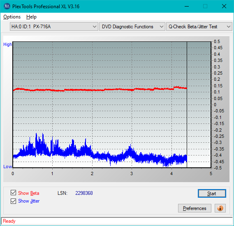Open the Help menu
Screen dimensions: 234x226
31,17
